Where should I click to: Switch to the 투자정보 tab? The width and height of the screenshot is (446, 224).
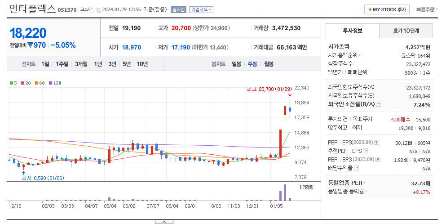click(x=353, y=31)
